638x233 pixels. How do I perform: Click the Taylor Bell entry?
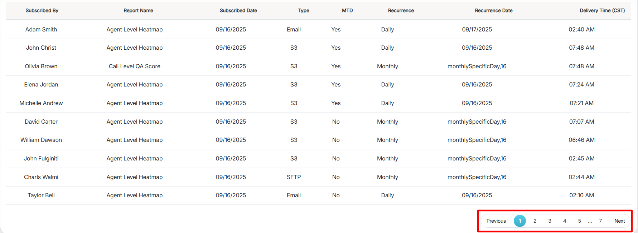[41, 195]
